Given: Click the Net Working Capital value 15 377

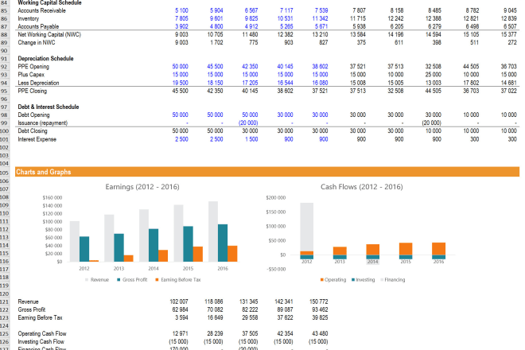Looking at the screenshot, I should point(508,34).
